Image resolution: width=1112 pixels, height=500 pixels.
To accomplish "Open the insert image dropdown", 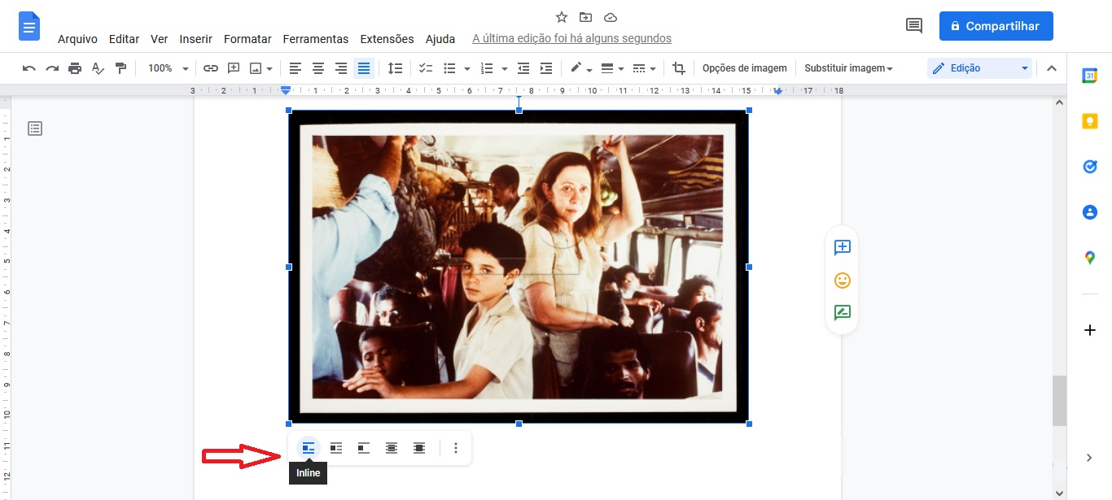I will [268, 68].
